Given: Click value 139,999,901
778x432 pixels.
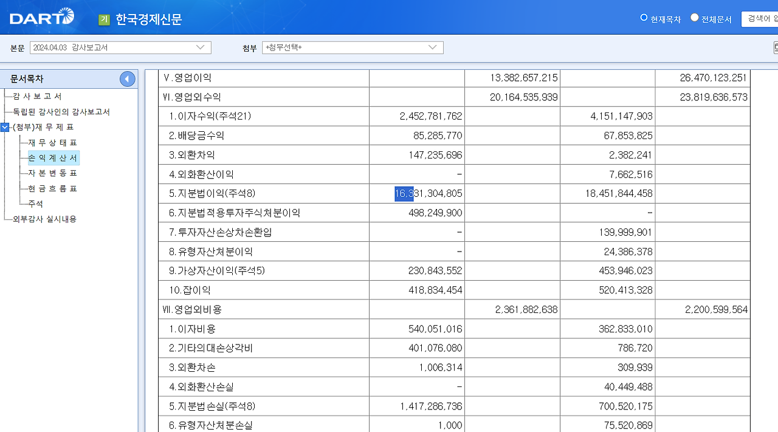Looking at the screenshot, I should (626, 233).
